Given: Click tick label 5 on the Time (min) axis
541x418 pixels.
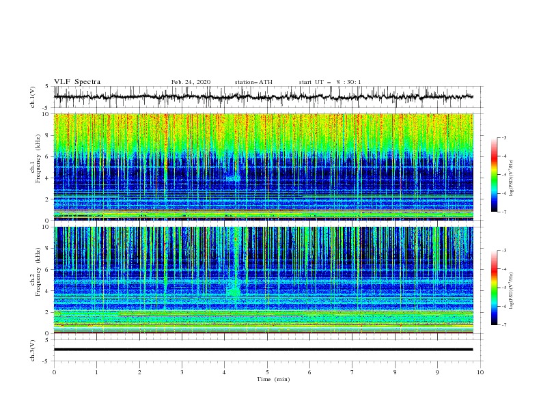Looking at the screenshot, I should coord(267,372).
